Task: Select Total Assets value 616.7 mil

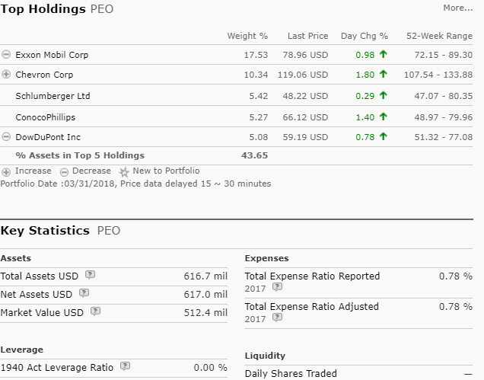Action: point(205,276)
